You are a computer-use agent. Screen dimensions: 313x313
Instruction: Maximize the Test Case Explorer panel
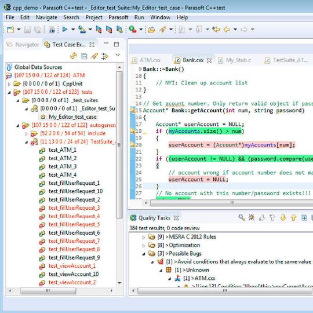117,44
